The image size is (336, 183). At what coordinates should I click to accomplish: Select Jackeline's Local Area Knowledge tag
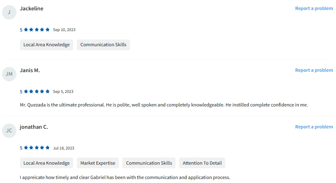46,45
